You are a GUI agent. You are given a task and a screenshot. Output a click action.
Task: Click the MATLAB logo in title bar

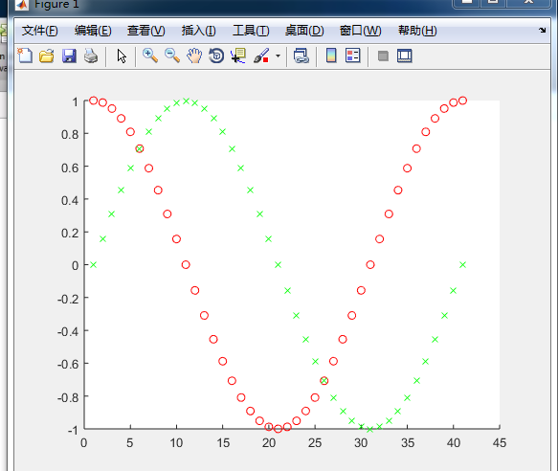(22, 5)
